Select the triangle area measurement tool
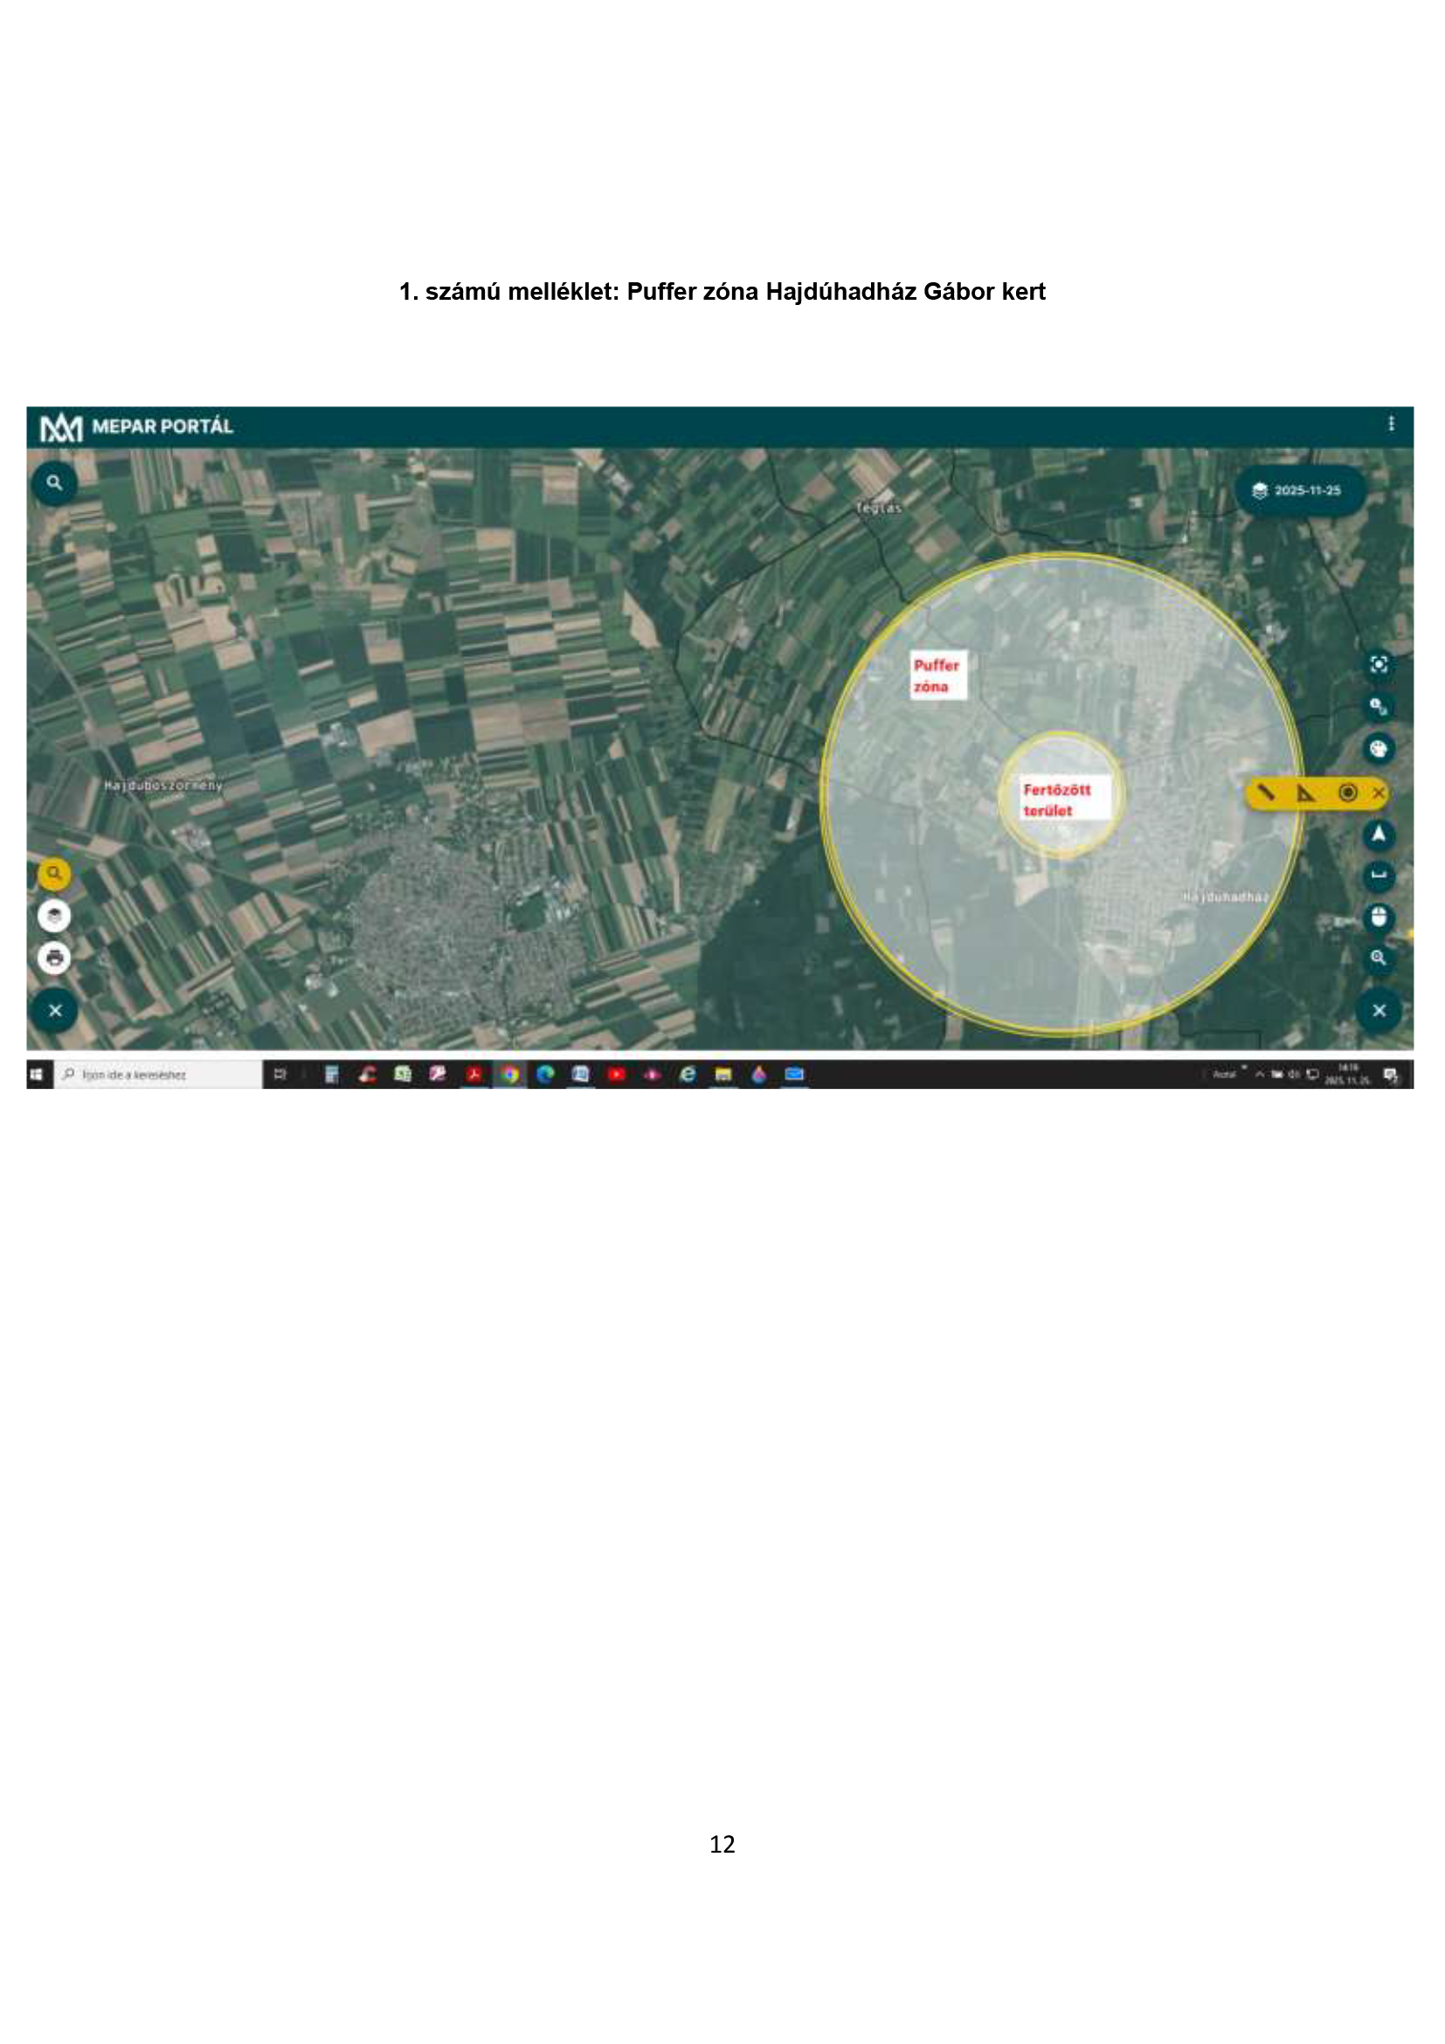This screenshot has width=1445, height=2044. pos(1305,793)
